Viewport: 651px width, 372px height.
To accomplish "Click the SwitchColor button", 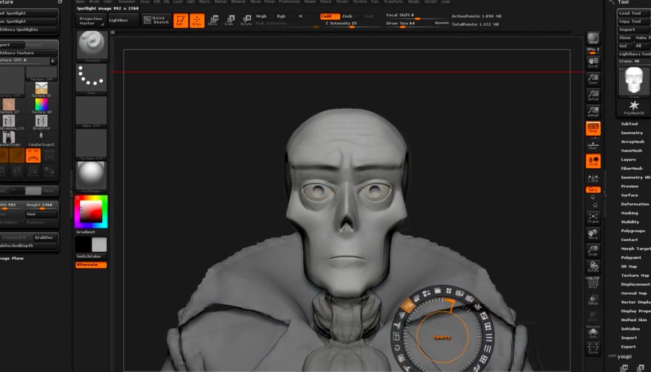I will pos(91,256).
